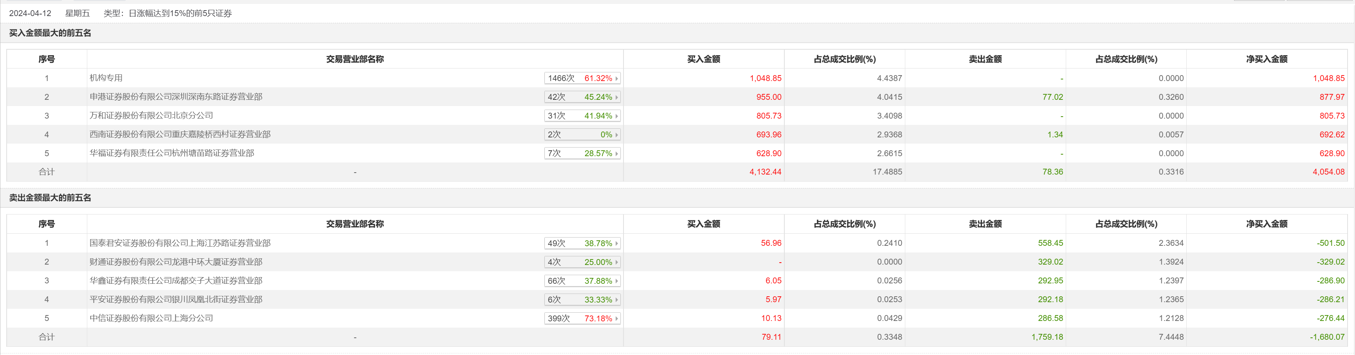Click 财通证券龙港中环大厦证券营业部 link
The width and height of the screenshot is (1355, 355).
coord(176,262)
